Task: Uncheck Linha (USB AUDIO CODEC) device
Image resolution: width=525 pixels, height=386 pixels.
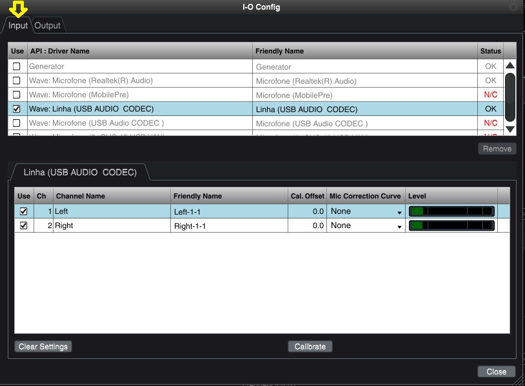Action: 17,109
